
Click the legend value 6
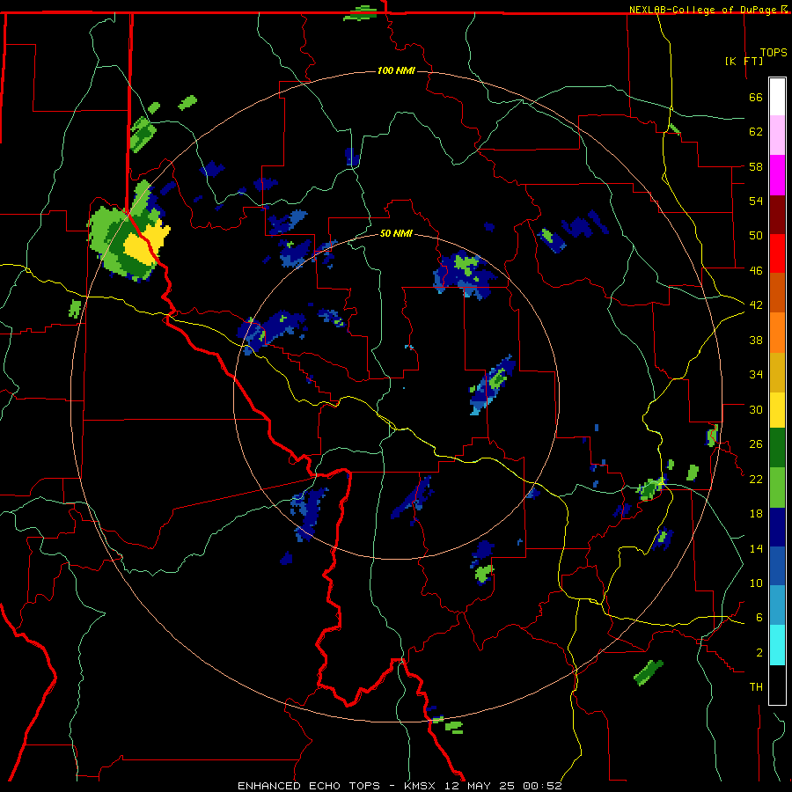click(x=759, y=618)
